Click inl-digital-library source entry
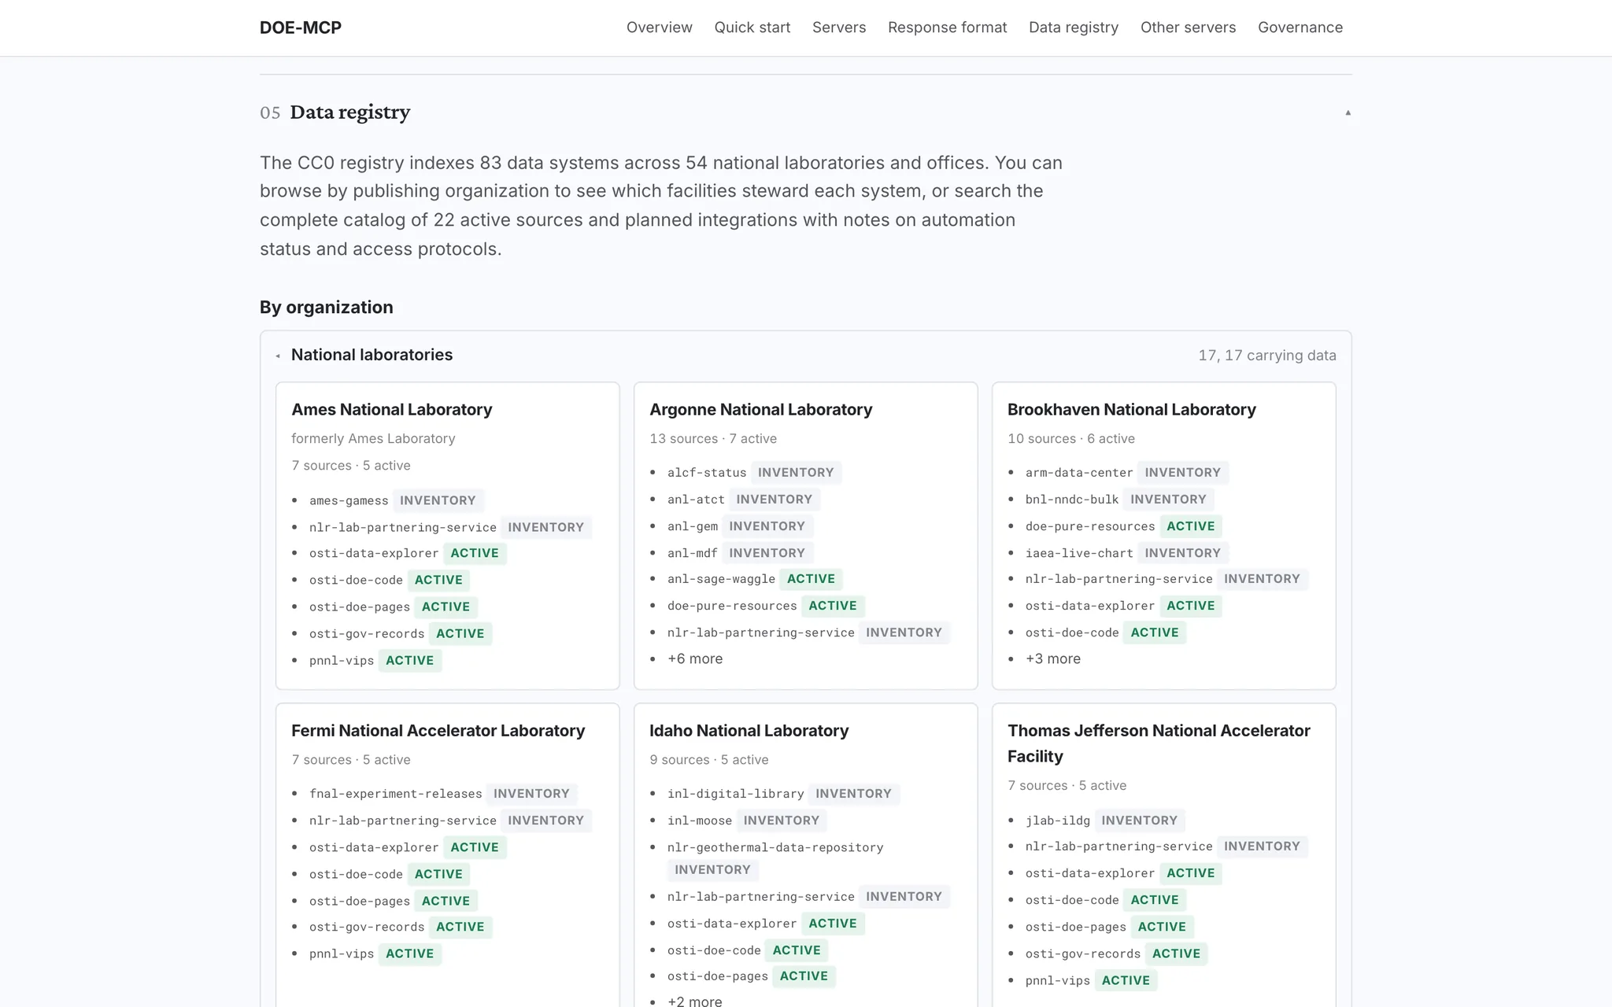The width and height of the screenshot is (1612, 1007). pos(736,794)
